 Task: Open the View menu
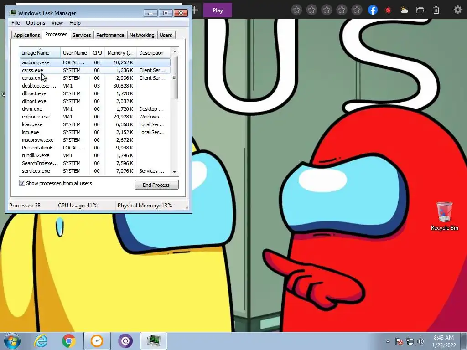(x=57, y=23)
